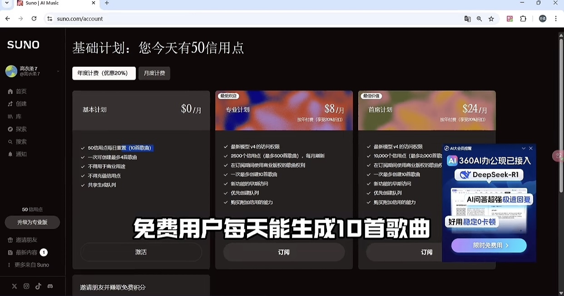Collapse the 360AI ad popup chevron

click(x=524, y=148)
